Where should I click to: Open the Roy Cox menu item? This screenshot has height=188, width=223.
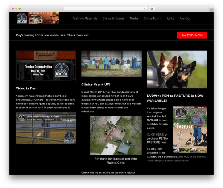click(185, 18)
